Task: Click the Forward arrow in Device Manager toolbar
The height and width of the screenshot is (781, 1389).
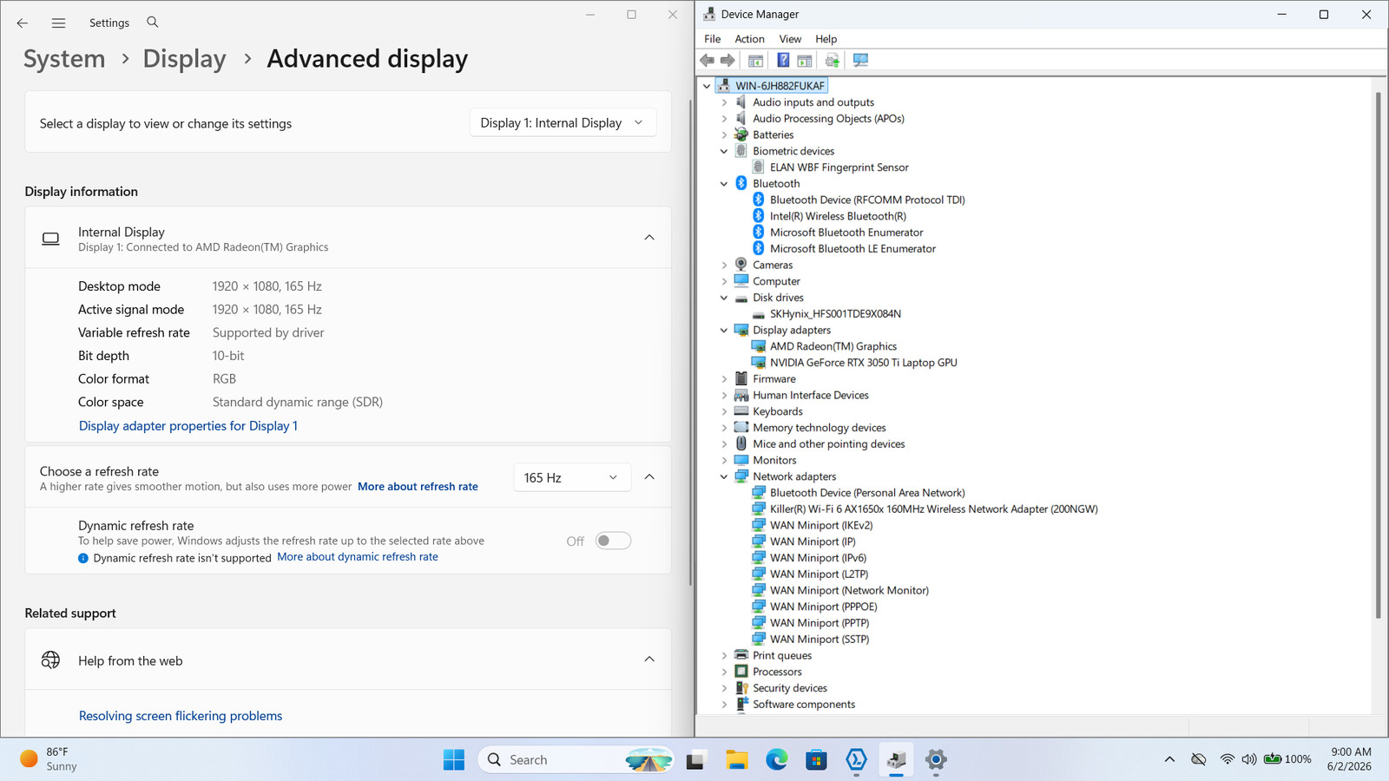Action: [x=727, y=60]
